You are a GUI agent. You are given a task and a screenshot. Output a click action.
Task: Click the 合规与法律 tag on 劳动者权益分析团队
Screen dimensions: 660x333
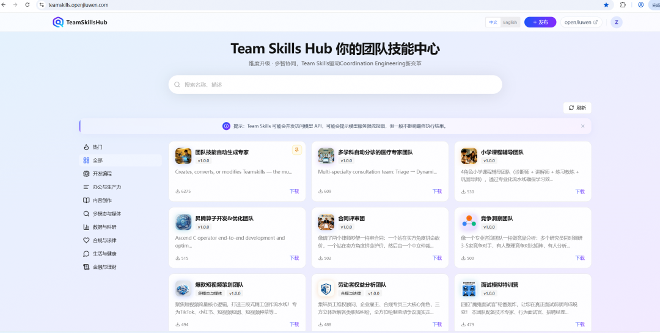coord(351,293)
